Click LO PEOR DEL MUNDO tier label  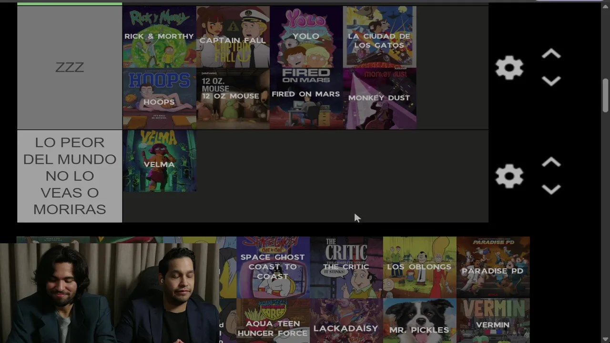click(x=70, y=176)
